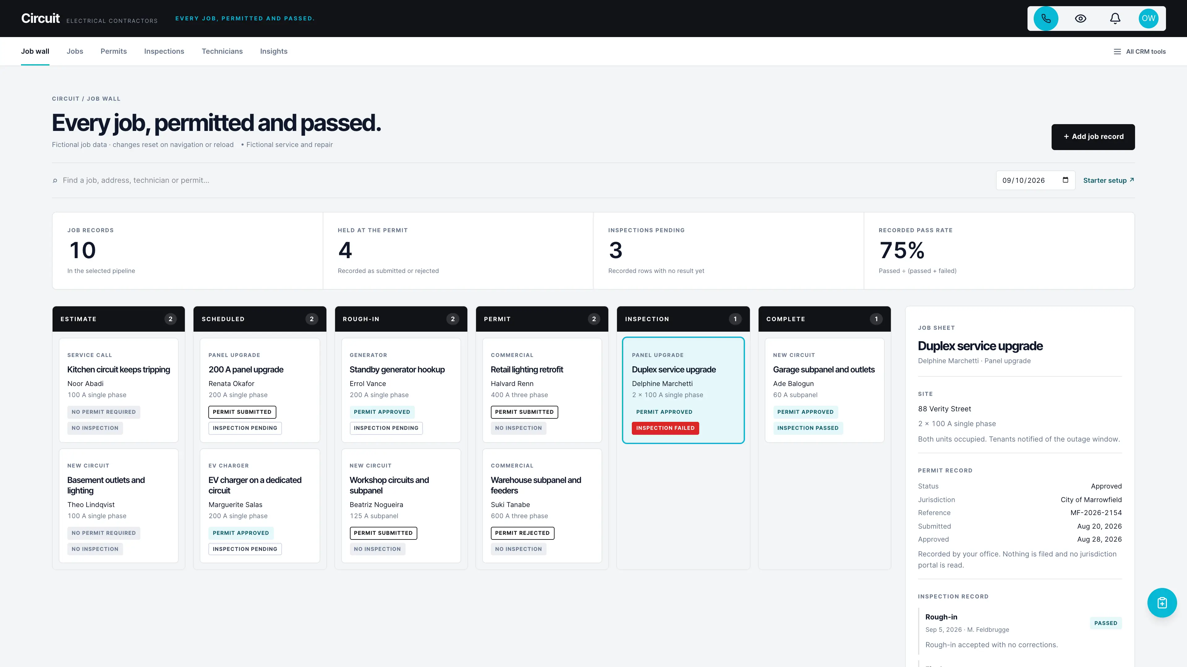Screen dimensions: 1187x667
Task: Click the Passed badge on Rough-in record
Action: (1105, 623)
